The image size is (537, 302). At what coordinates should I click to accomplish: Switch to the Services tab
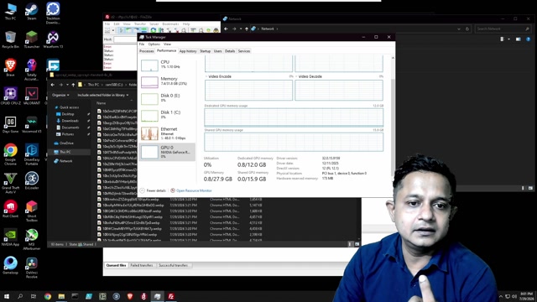coord(244,51)
